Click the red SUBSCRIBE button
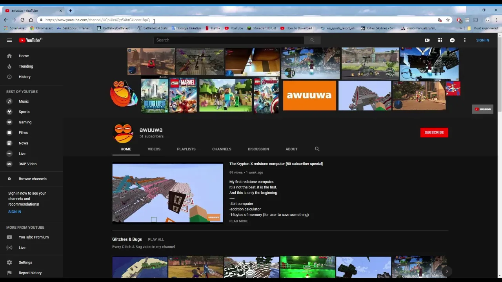 [x=434, y=132]
